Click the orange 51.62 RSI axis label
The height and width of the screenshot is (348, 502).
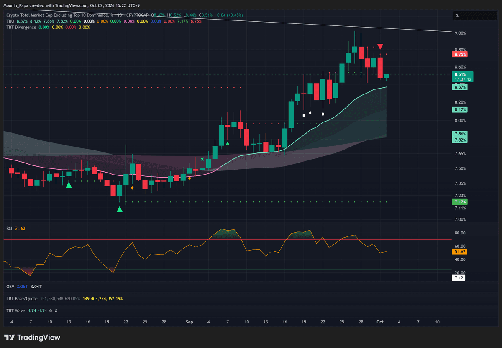tap(459, 252)
